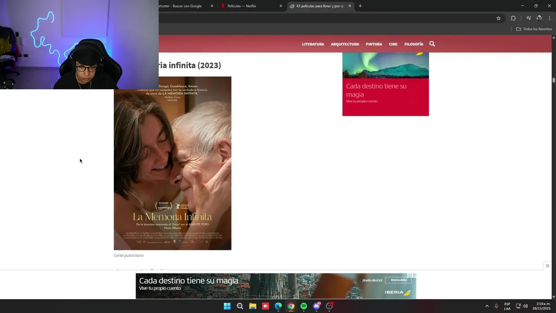Viewport: 556px width, 313px height.
Task: Open a new tab with the plus button
Action: (x=360, y=6)
